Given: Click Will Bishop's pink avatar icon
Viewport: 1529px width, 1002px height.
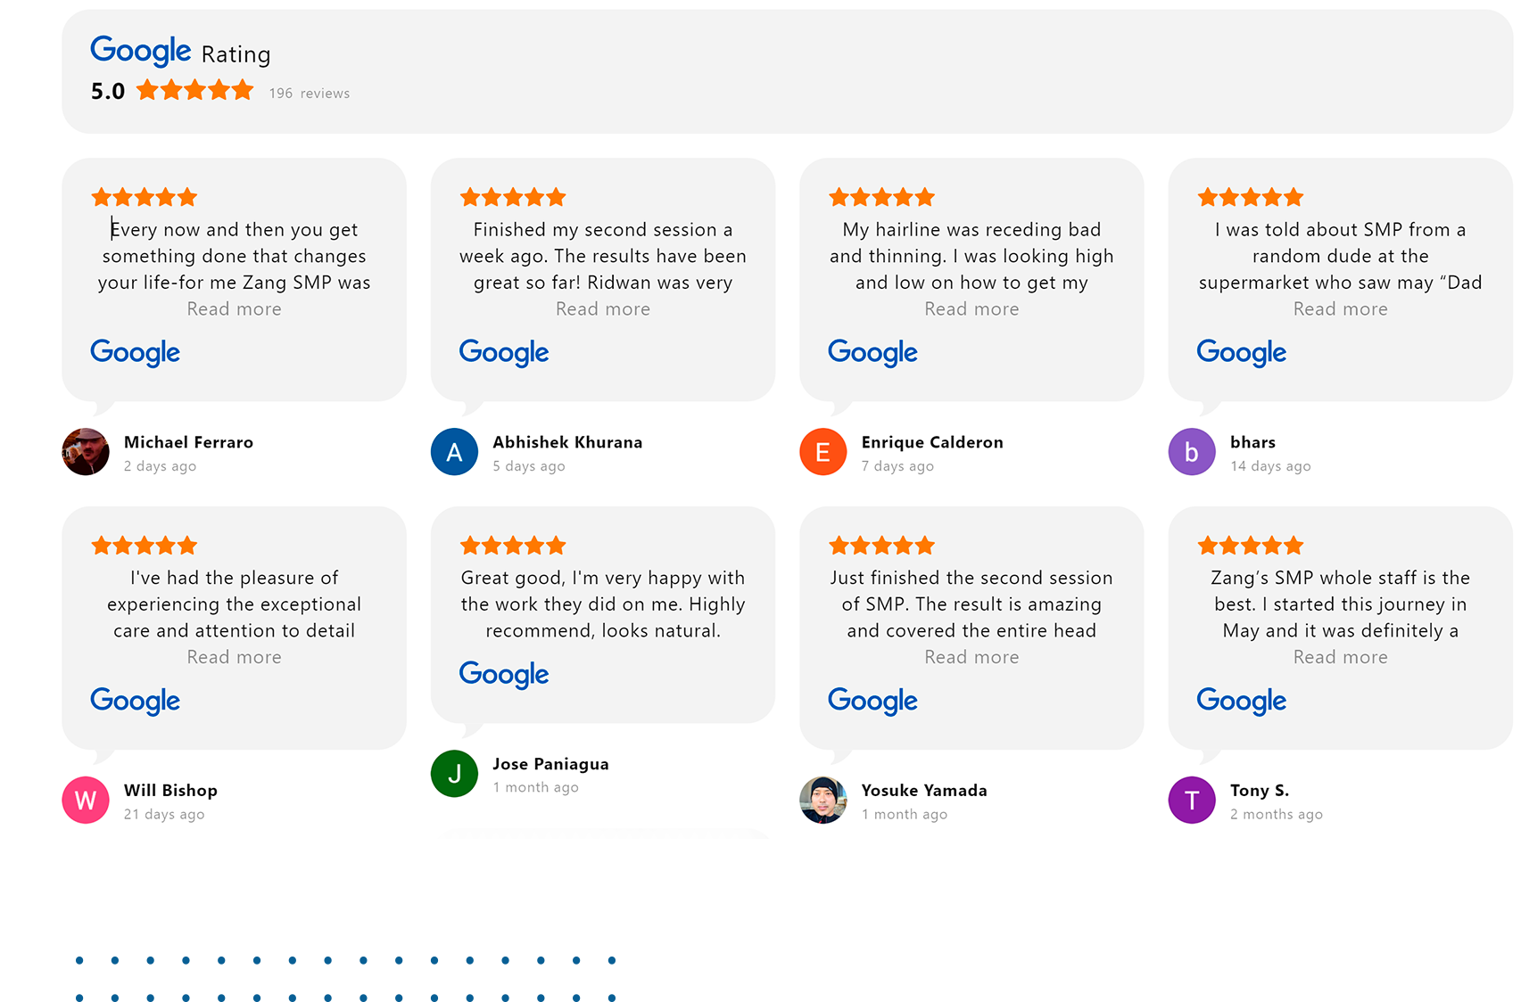Looking at the screenshot, I should coord(86,800).
